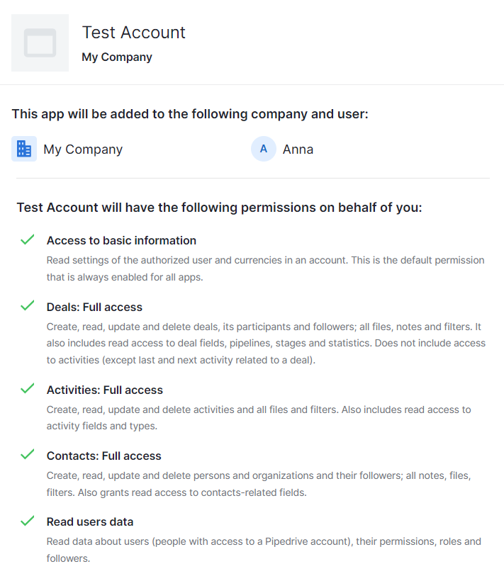The width and height of the screenshot is (504, 576).
Task: Click the checkmark beside Read users data
Action: pyautogui.click(x=28, y=521)
